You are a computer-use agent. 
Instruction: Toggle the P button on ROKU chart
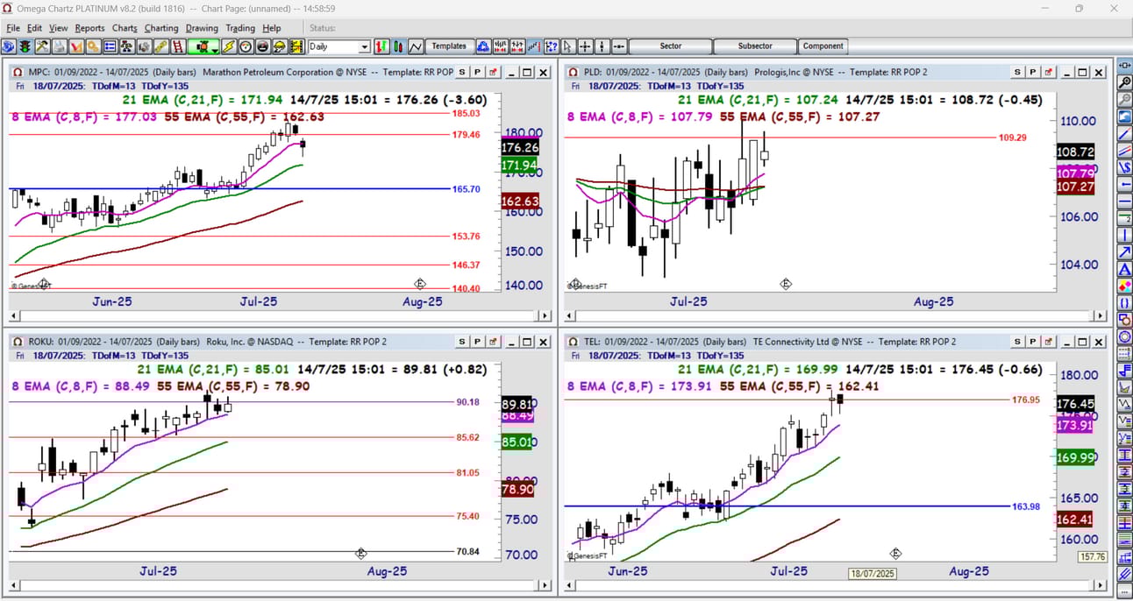[x=477, y=342]
